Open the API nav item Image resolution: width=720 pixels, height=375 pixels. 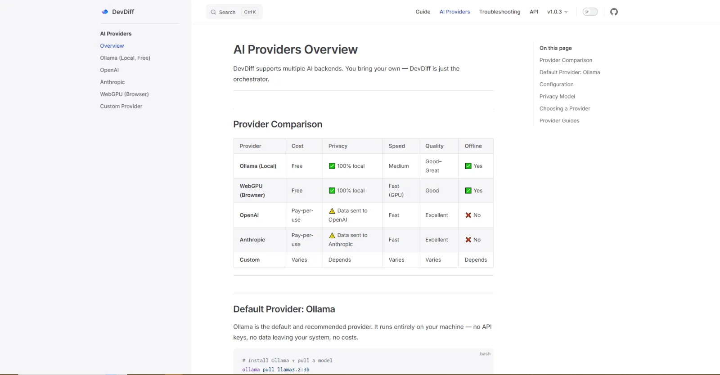[x=534, y=12]
